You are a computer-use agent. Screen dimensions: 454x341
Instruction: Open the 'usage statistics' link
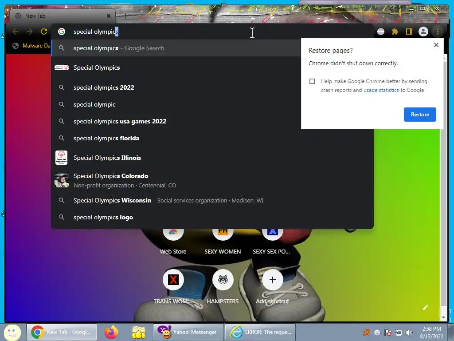pyautogui.click(x=381, y=90)
